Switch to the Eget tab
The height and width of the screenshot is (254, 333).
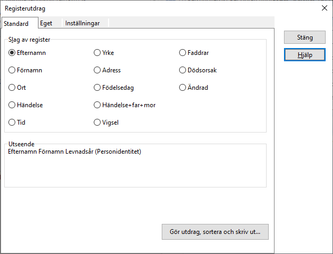coord(46,23)
